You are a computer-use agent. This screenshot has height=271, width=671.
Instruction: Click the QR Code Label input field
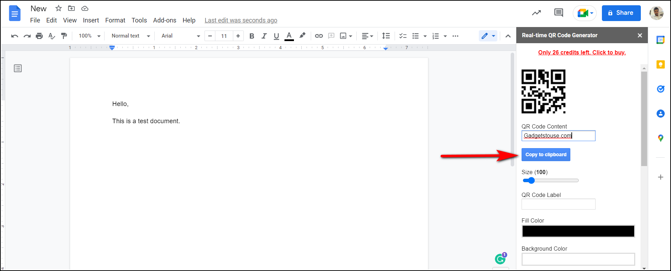tap(558, 204)
